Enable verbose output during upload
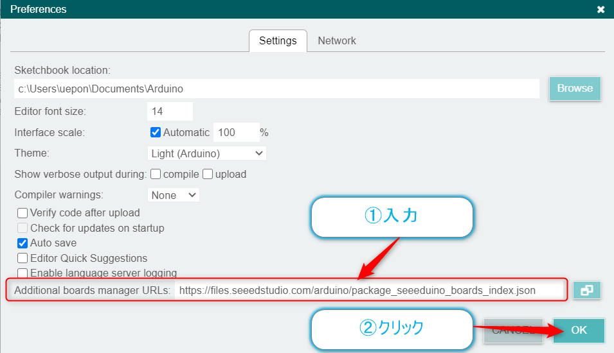 pyautogui.click(x=208, y=174)
